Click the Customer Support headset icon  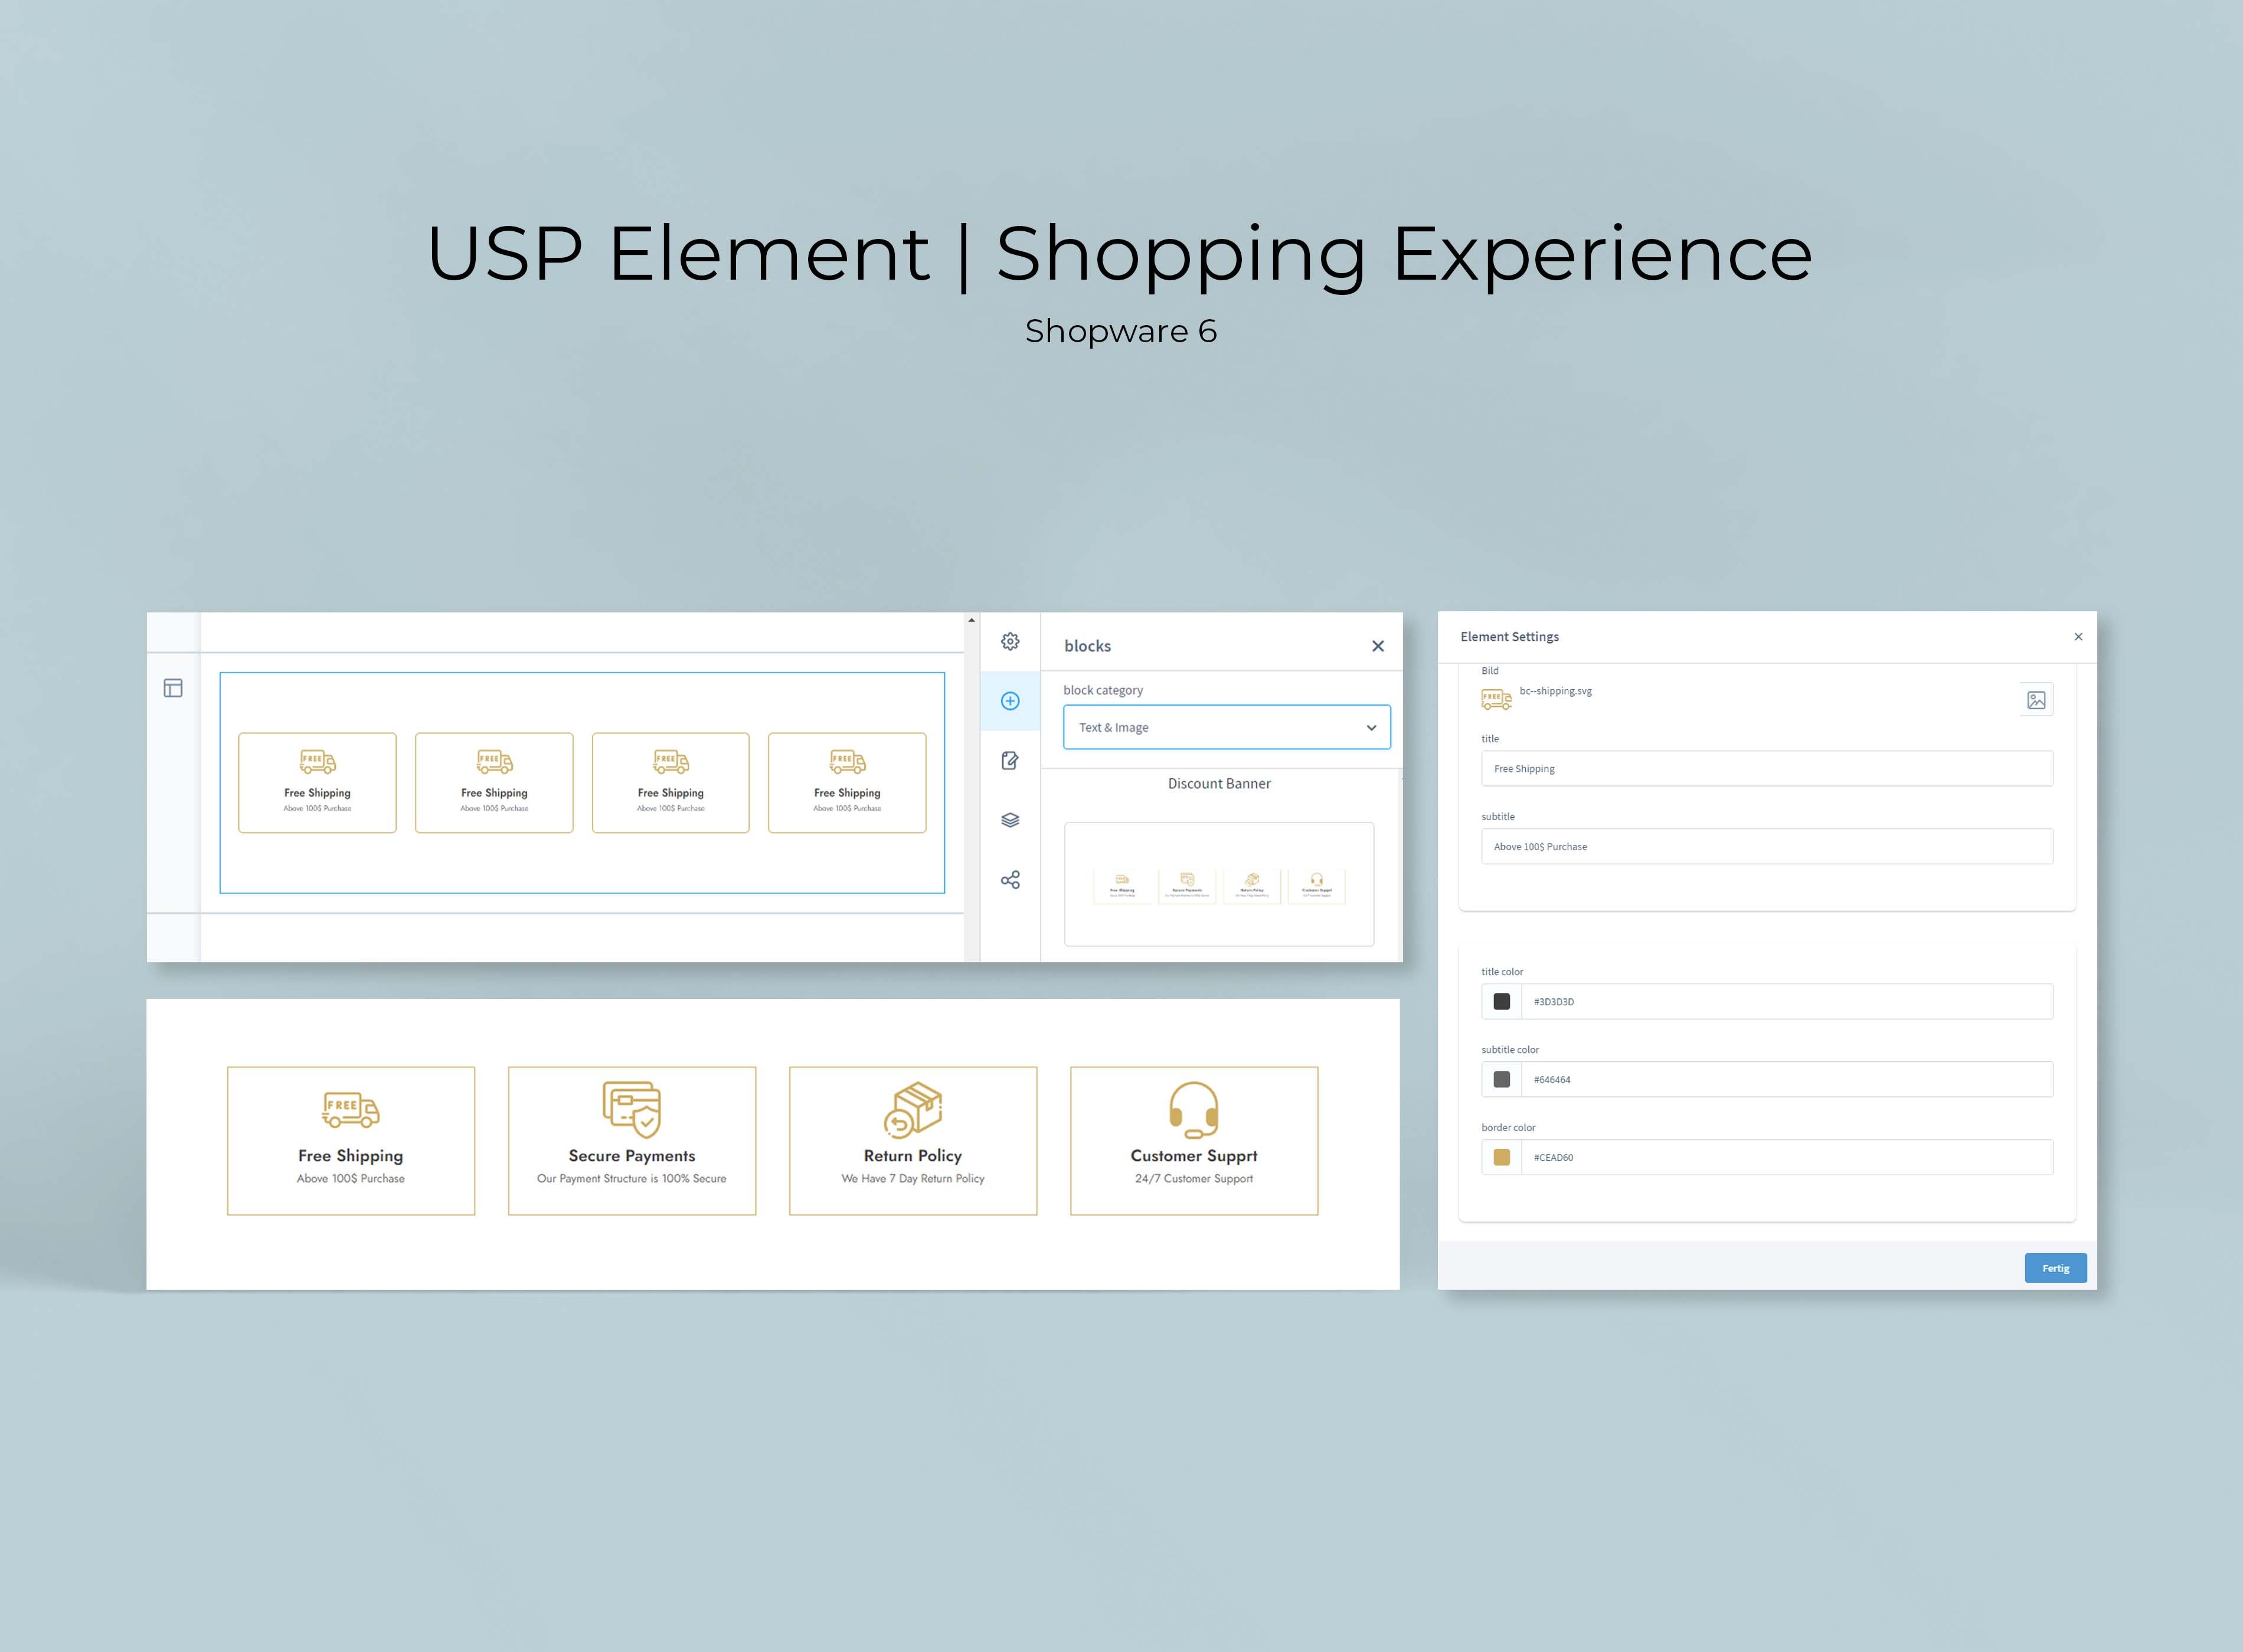[1194, 1110]
